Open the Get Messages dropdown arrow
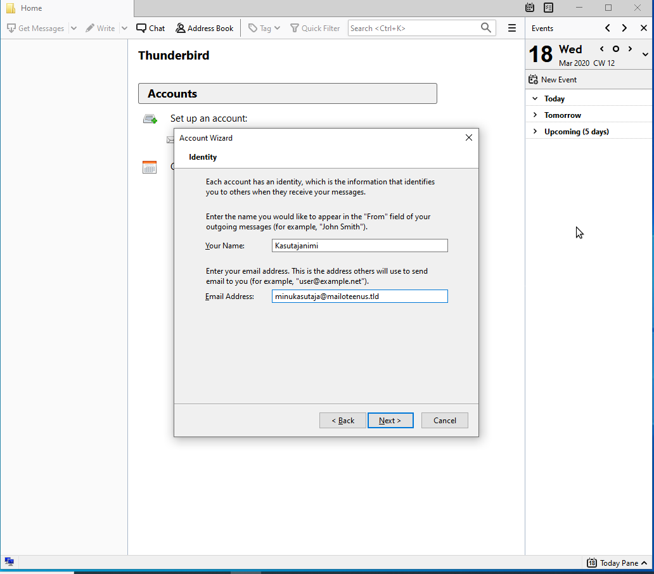The image size is (654, 574). 74,29
